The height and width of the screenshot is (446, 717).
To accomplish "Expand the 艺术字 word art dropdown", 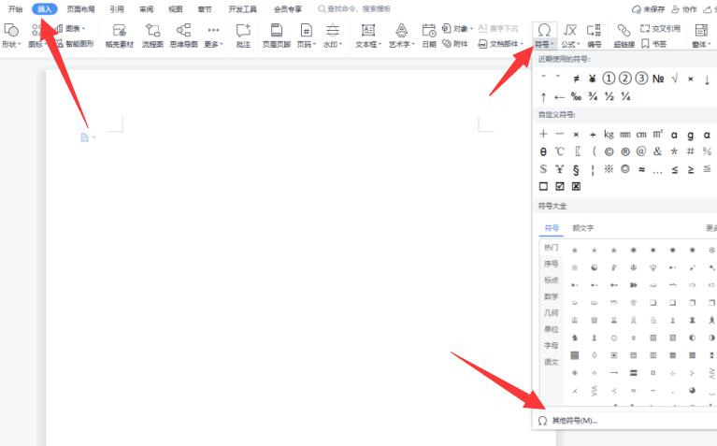I will 413,44.
